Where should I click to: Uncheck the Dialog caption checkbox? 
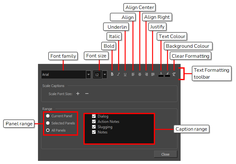tap(94, 116)
